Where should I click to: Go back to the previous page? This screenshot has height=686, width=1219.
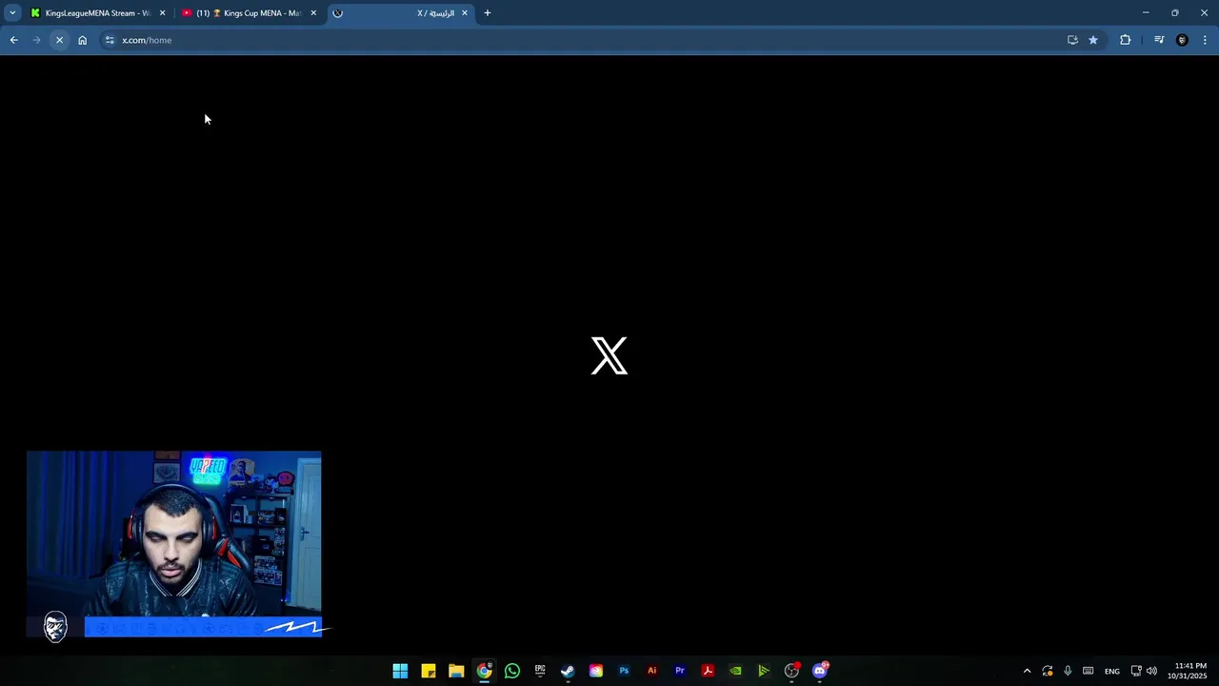coord(13,40)
